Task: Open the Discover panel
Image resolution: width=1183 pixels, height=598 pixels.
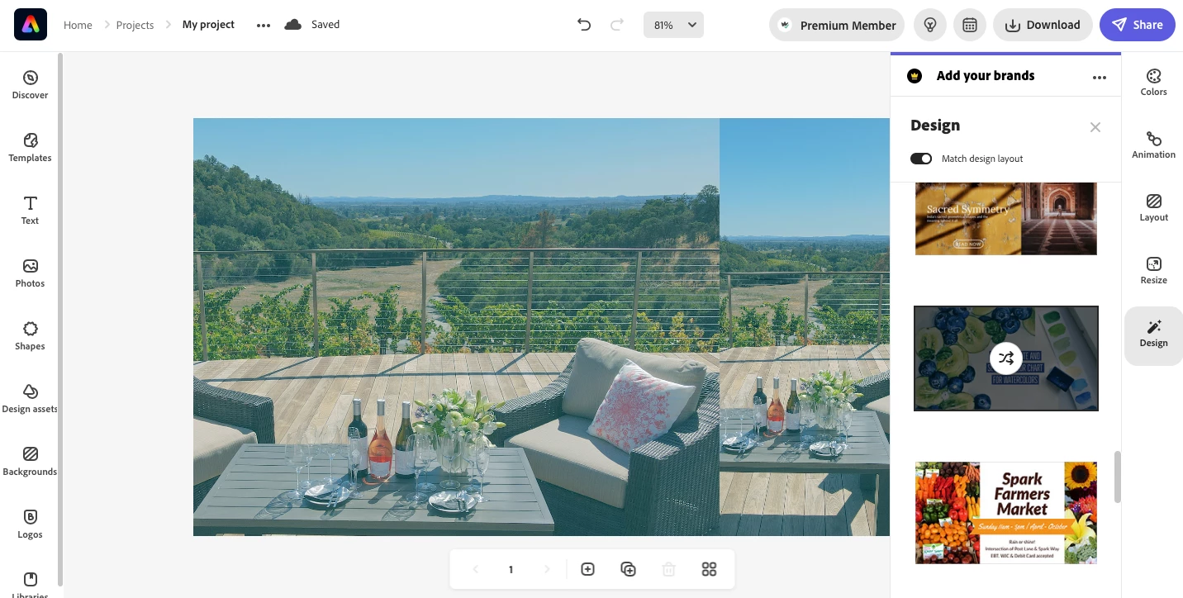Action: (x=30, y=85)
